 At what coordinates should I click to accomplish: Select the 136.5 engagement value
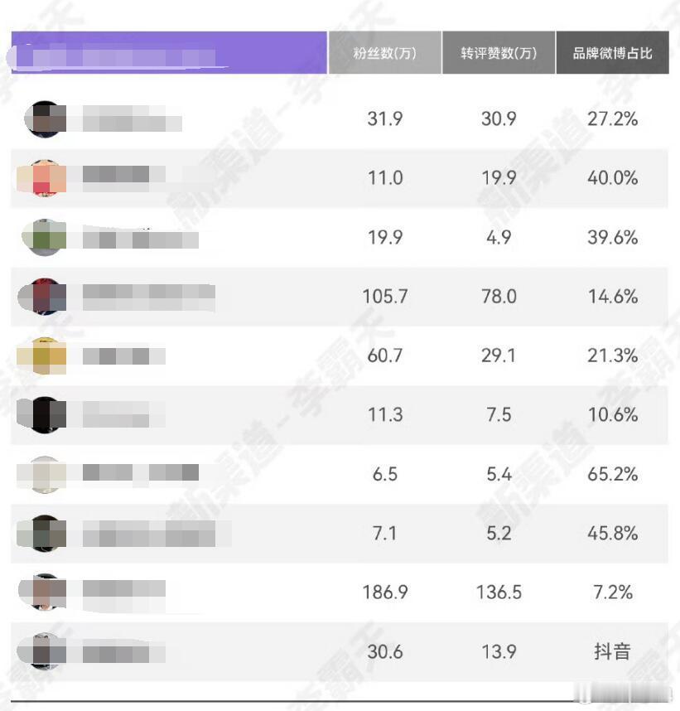click(499, 592)
